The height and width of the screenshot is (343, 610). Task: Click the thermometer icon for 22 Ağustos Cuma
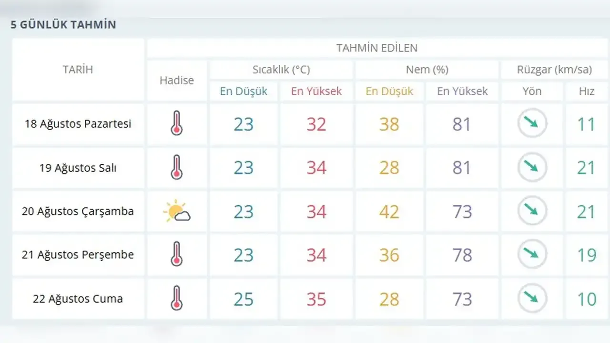[177, 299]
